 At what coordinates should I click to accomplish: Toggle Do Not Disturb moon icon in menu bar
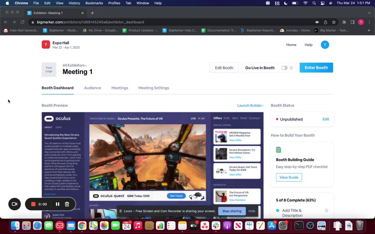point(285,3)
